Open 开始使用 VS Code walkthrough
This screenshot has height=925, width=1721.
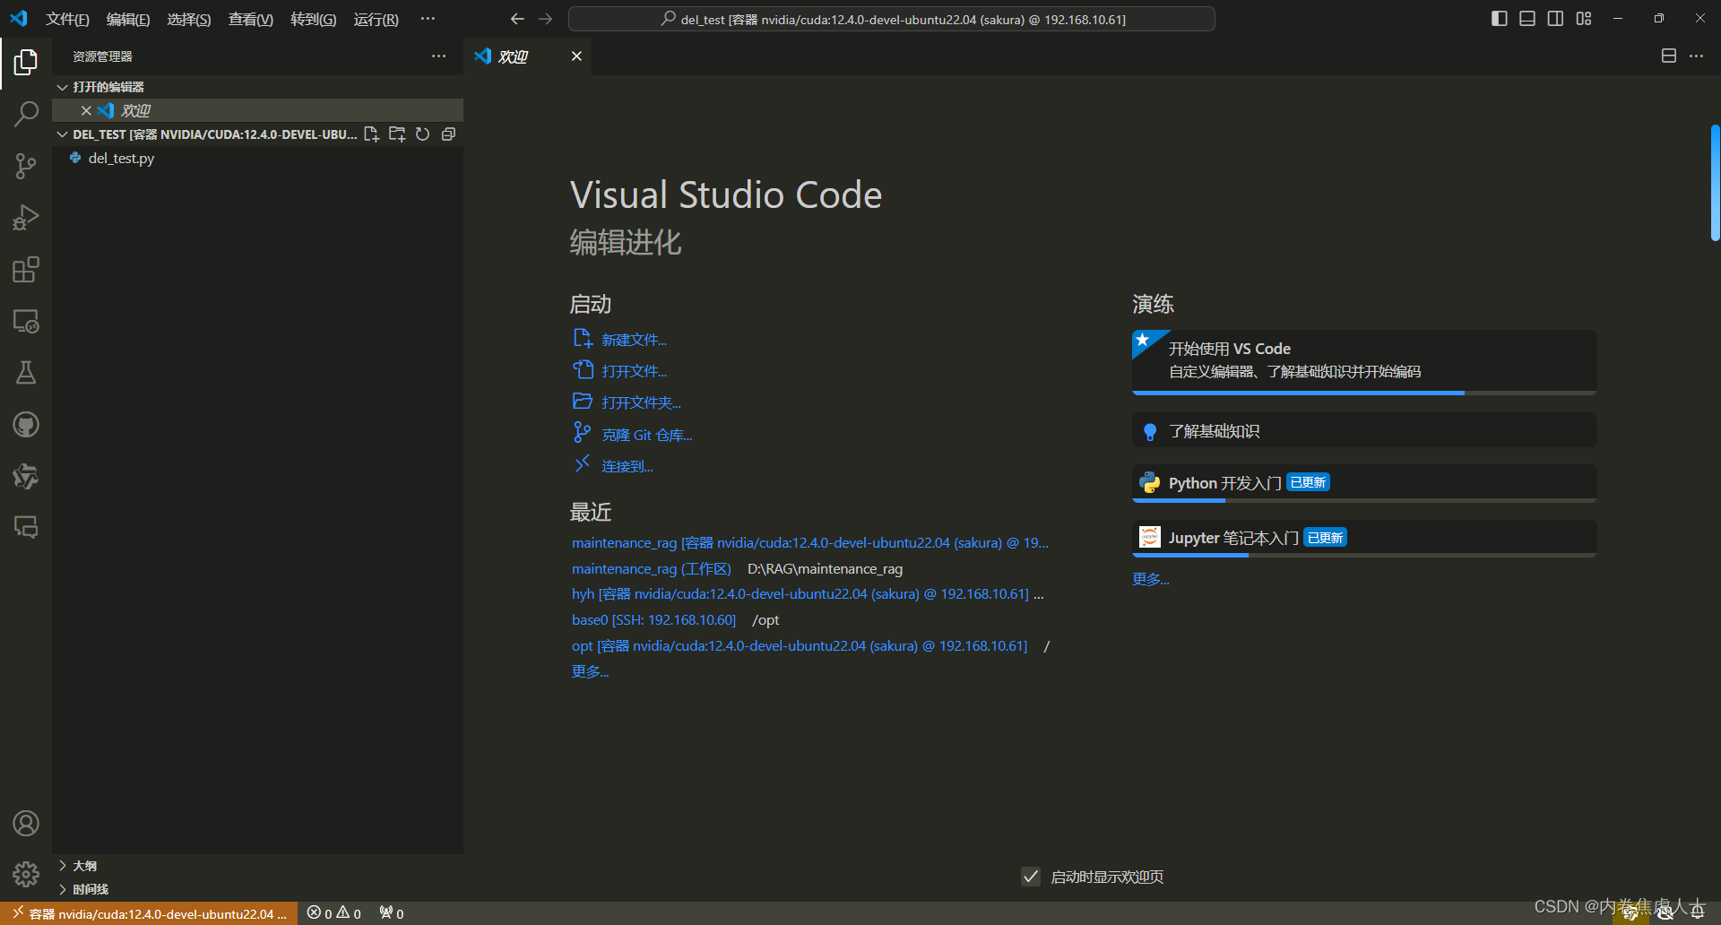click(x=1364, y=362)
